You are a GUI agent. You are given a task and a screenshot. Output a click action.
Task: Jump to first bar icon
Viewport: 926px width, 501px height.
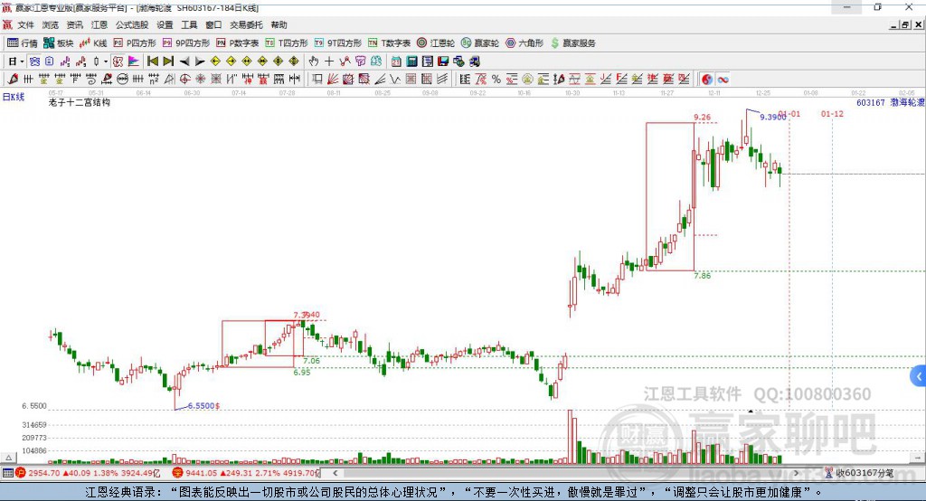(153, 61)
